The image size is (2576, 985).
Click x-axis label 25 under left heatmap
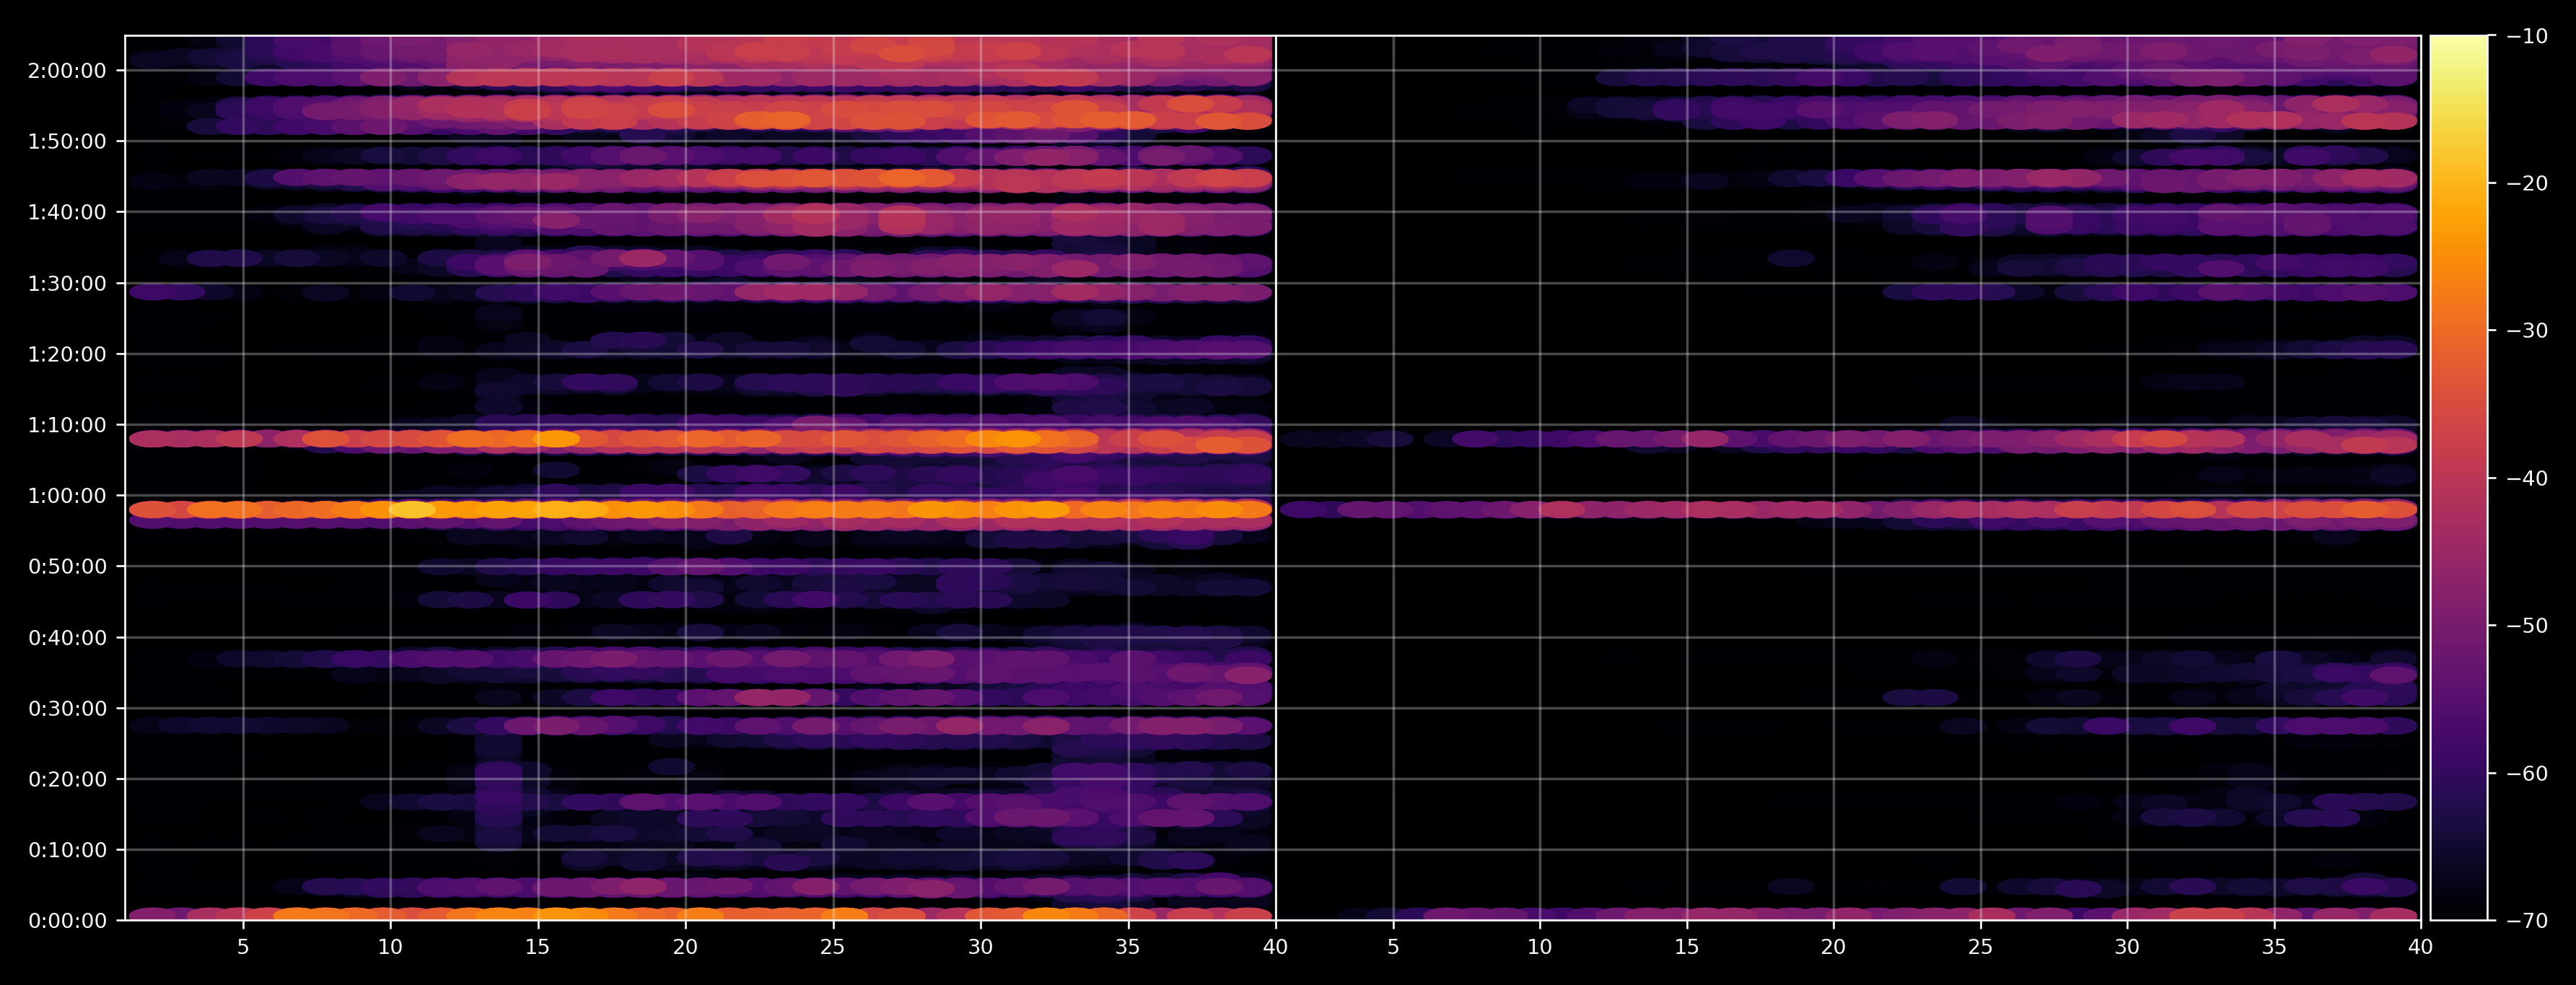[x=833, y=947]
